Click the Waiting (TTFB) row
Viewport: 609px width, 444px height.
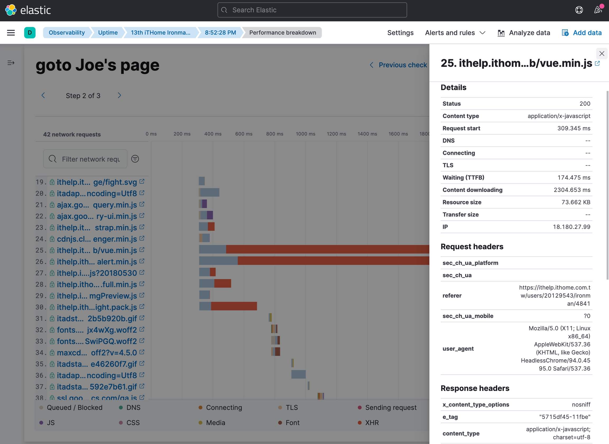point(516,178)
